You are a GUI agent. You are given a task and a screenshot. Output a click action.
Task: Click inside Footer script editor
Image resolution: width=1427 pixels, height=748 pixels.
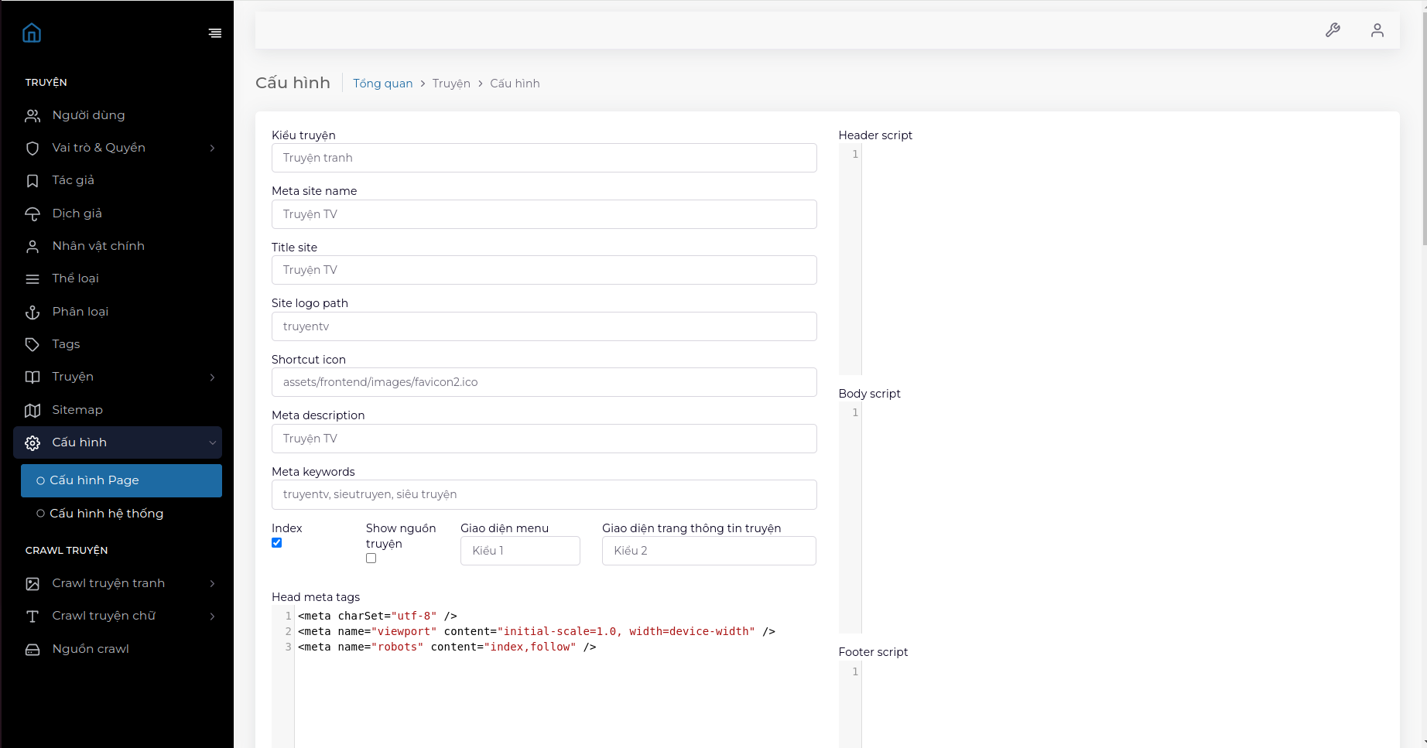(x=1110, y=705)
